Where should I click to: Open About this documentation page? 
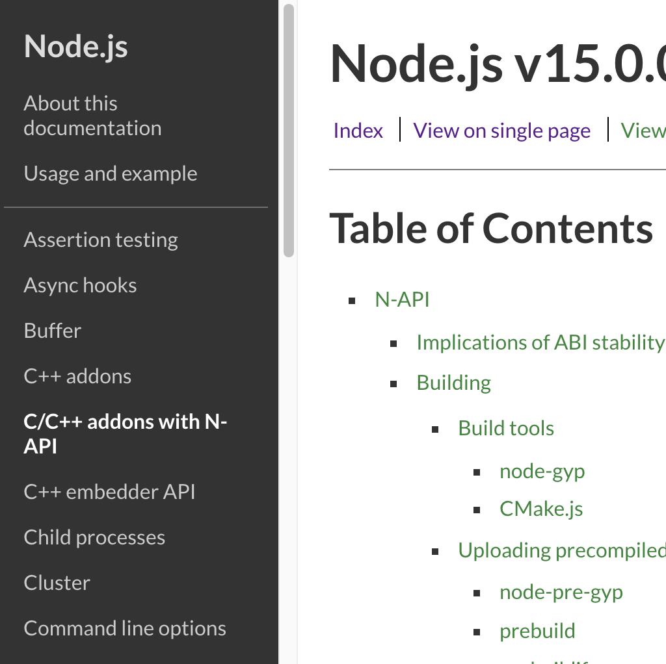click(92, 116)
